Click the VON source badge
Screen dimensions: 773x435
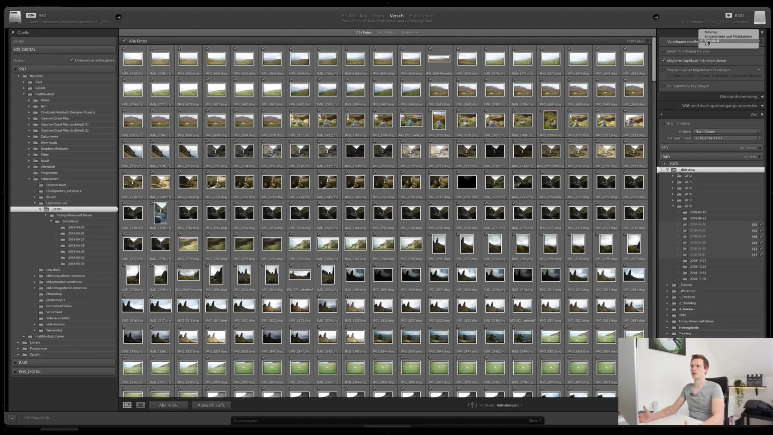coord(31,15)
